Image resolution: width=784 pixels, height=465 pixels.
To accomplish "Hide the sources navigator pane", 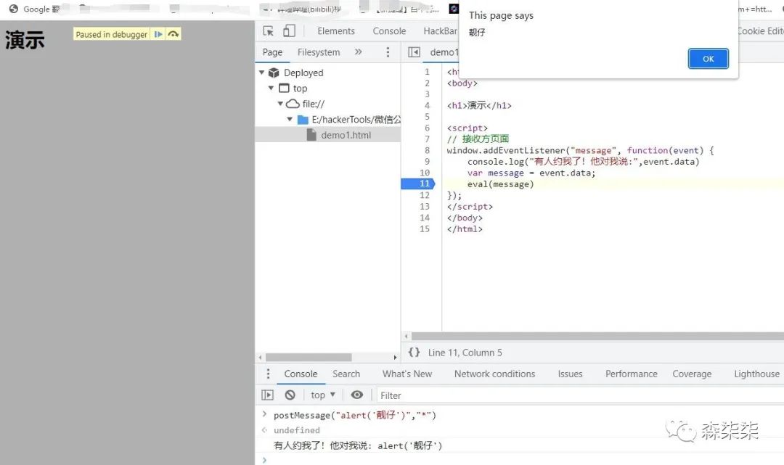I will [x=414, y=52].
